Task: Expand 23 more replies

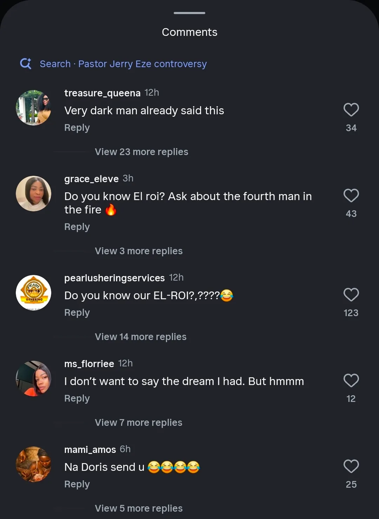Action: click(x=141, y=152)
